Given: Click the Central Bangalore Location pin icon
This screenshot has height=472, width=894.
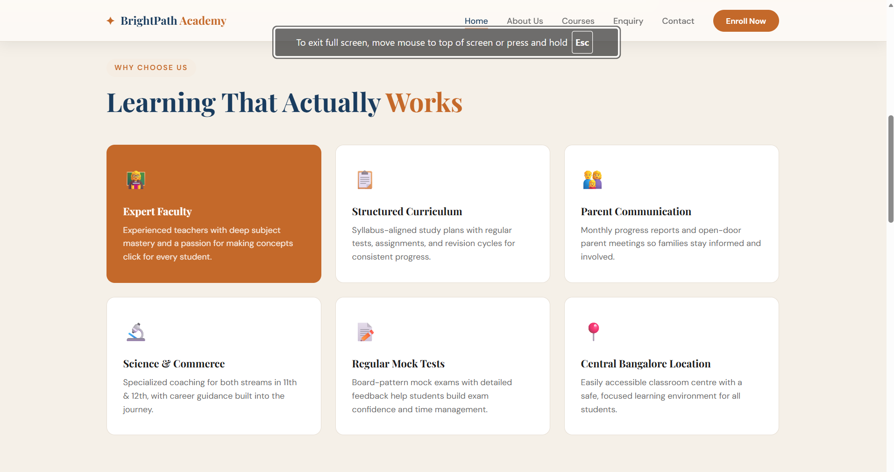Looking at the screenshot, I should click(x=593, y=331).
